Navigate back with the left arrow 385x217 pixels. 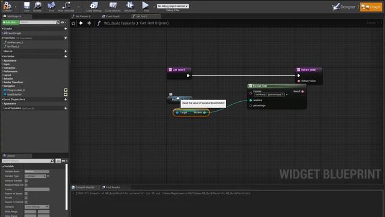pos(81,23)
